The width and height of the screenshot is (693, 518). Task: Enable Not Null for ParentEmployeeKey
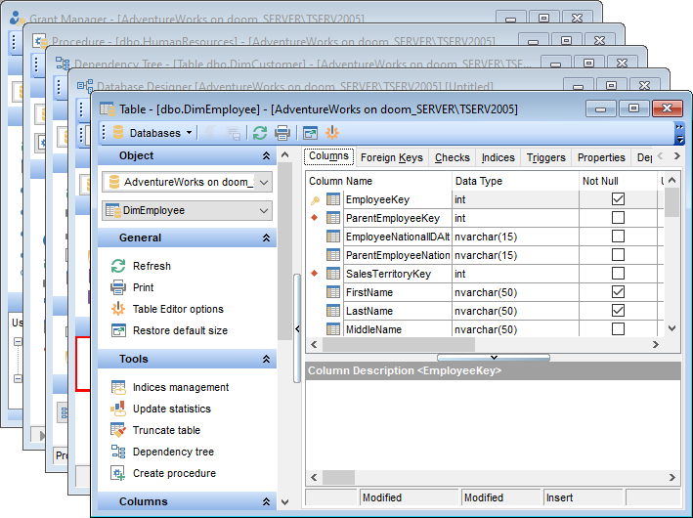point(618,218)
